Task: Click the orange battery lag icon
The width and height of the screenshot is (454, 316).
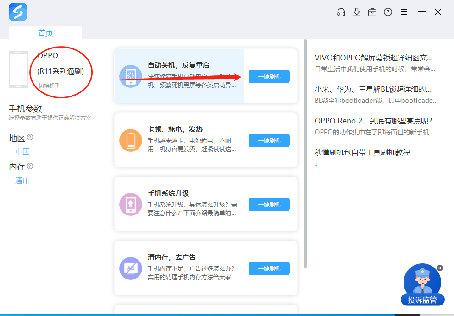Action: tap(131, 140)
